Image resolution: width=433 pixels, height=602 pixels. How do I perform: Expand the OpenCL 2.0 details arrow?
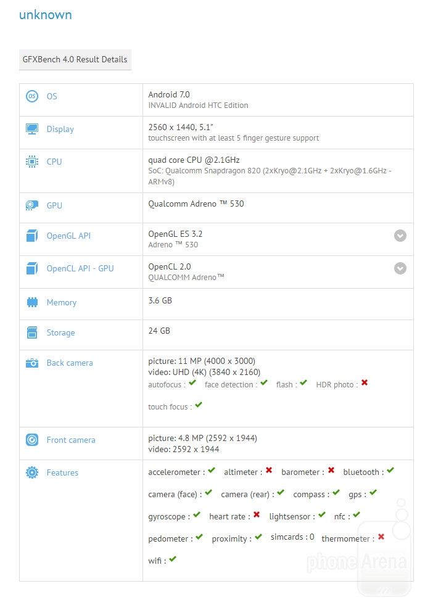pos(400,268)
